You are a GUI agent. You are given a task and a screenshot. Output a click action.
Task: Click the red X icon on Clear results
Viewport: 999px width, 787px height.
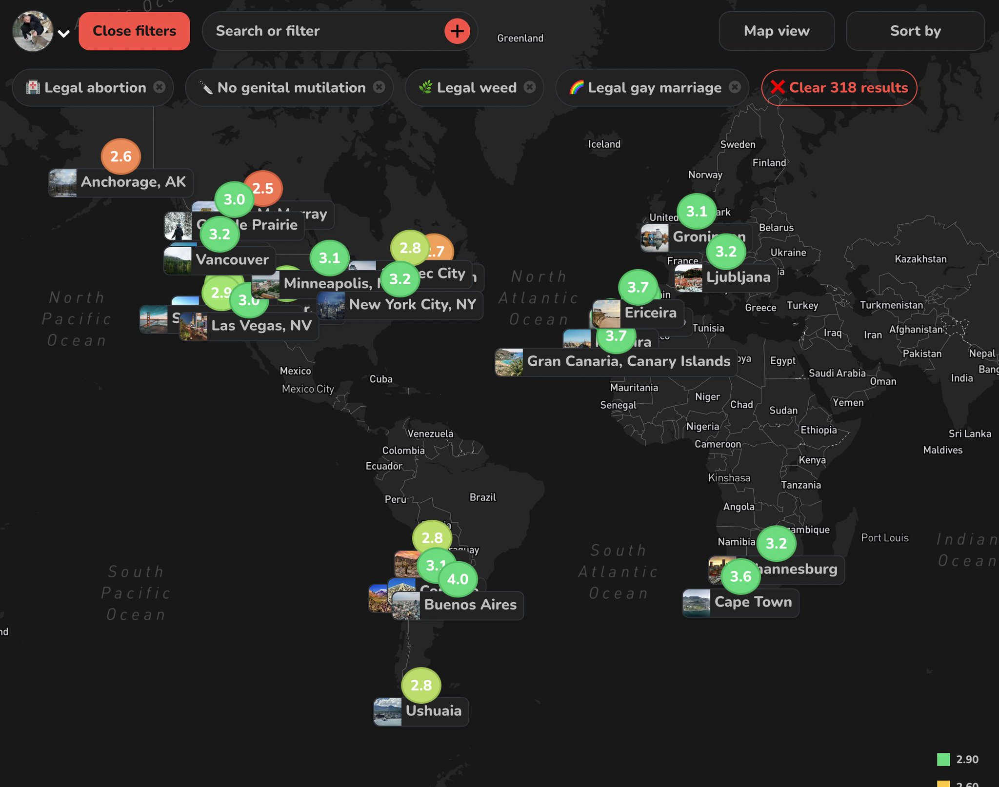point(779,88)
